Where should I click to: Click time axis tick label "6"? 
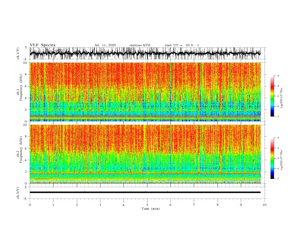click(170, 205)
